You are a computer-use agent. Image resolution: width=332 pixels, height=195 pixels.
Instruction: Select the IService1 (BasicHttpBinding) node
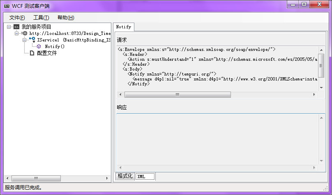74,40
